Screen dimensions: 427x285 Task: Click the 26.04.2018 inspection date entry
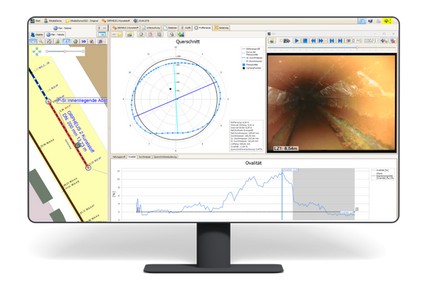[141, 21]
